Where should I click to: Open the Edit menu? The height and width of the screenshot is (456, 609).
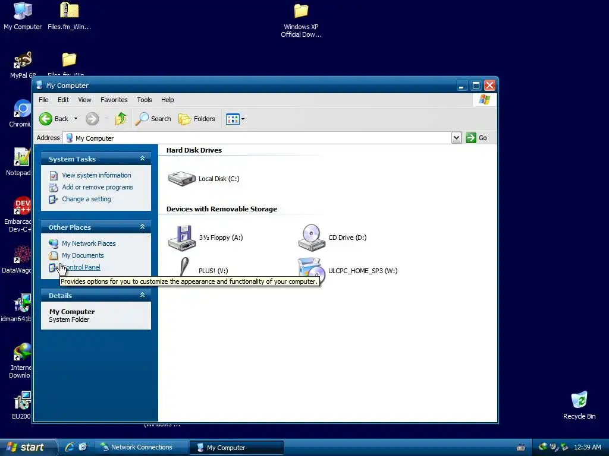pos(63,100)
